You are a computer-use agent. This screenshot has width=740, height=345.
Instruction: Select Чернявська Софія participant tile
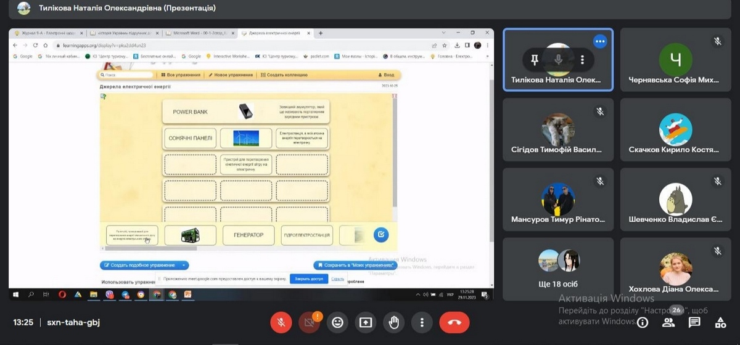pyautogui.click(x=675, y=60)
